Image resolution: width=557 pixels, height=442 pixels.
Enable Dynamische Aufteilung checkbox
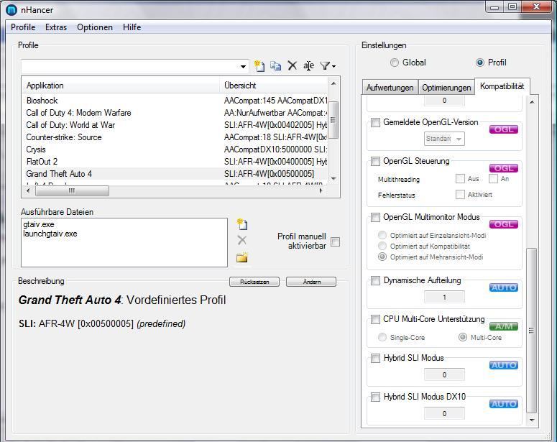375,280
